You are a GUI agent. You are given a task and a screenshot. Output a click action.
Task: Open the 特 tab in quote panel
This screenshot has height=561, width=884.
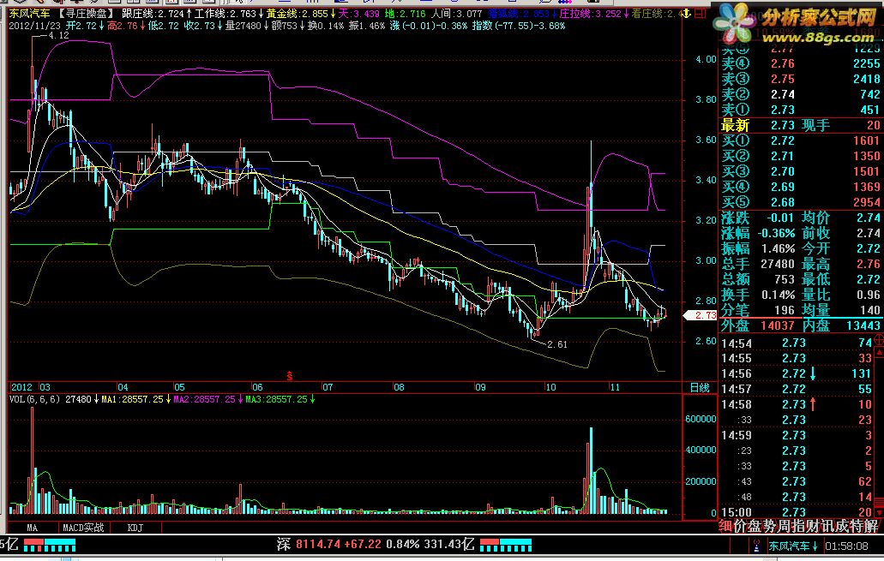(857, 526)
